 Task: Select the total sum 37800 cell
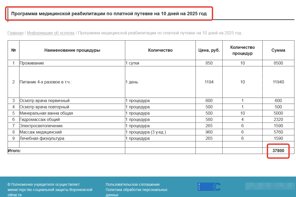(x=278, y=151)
